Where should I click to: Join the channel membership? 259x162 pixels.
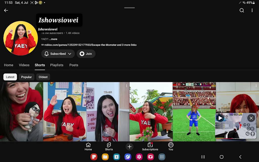pyautogui.click(x=86, y=54)
